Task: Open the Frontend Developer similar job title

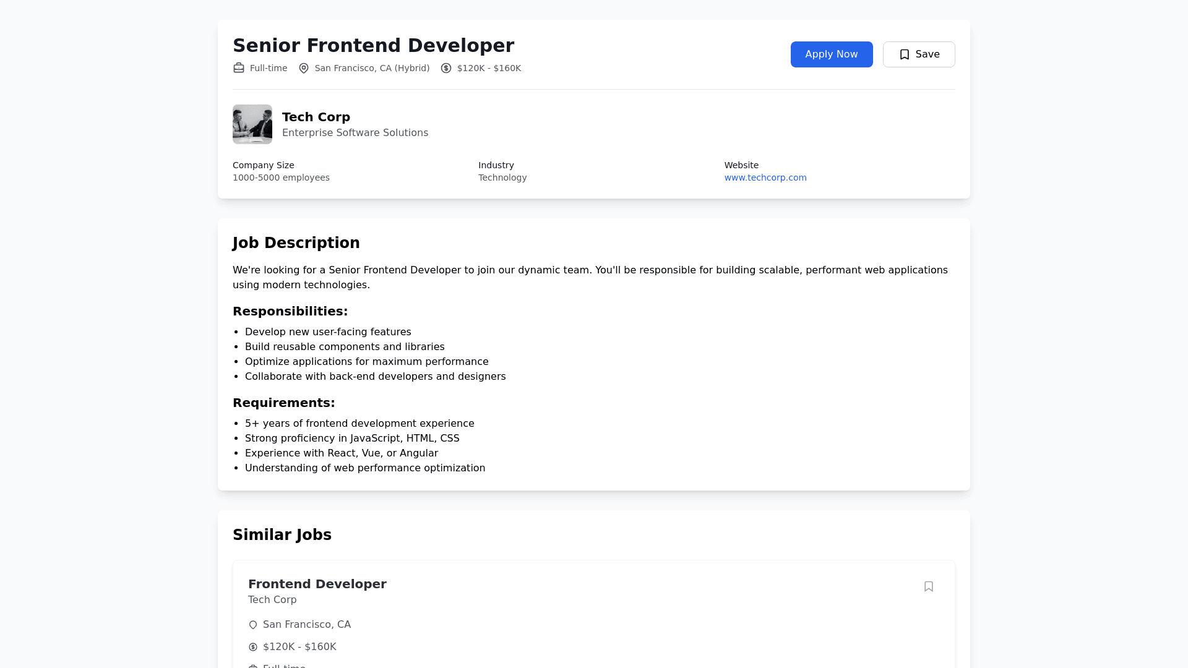Action: pos(317,584)
